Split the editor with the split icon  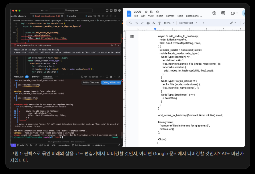point(115,16)
